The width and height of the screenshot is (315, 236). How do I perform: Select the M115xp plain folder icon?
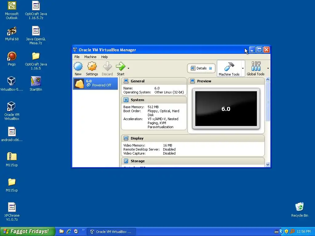(x=12, y=185)
